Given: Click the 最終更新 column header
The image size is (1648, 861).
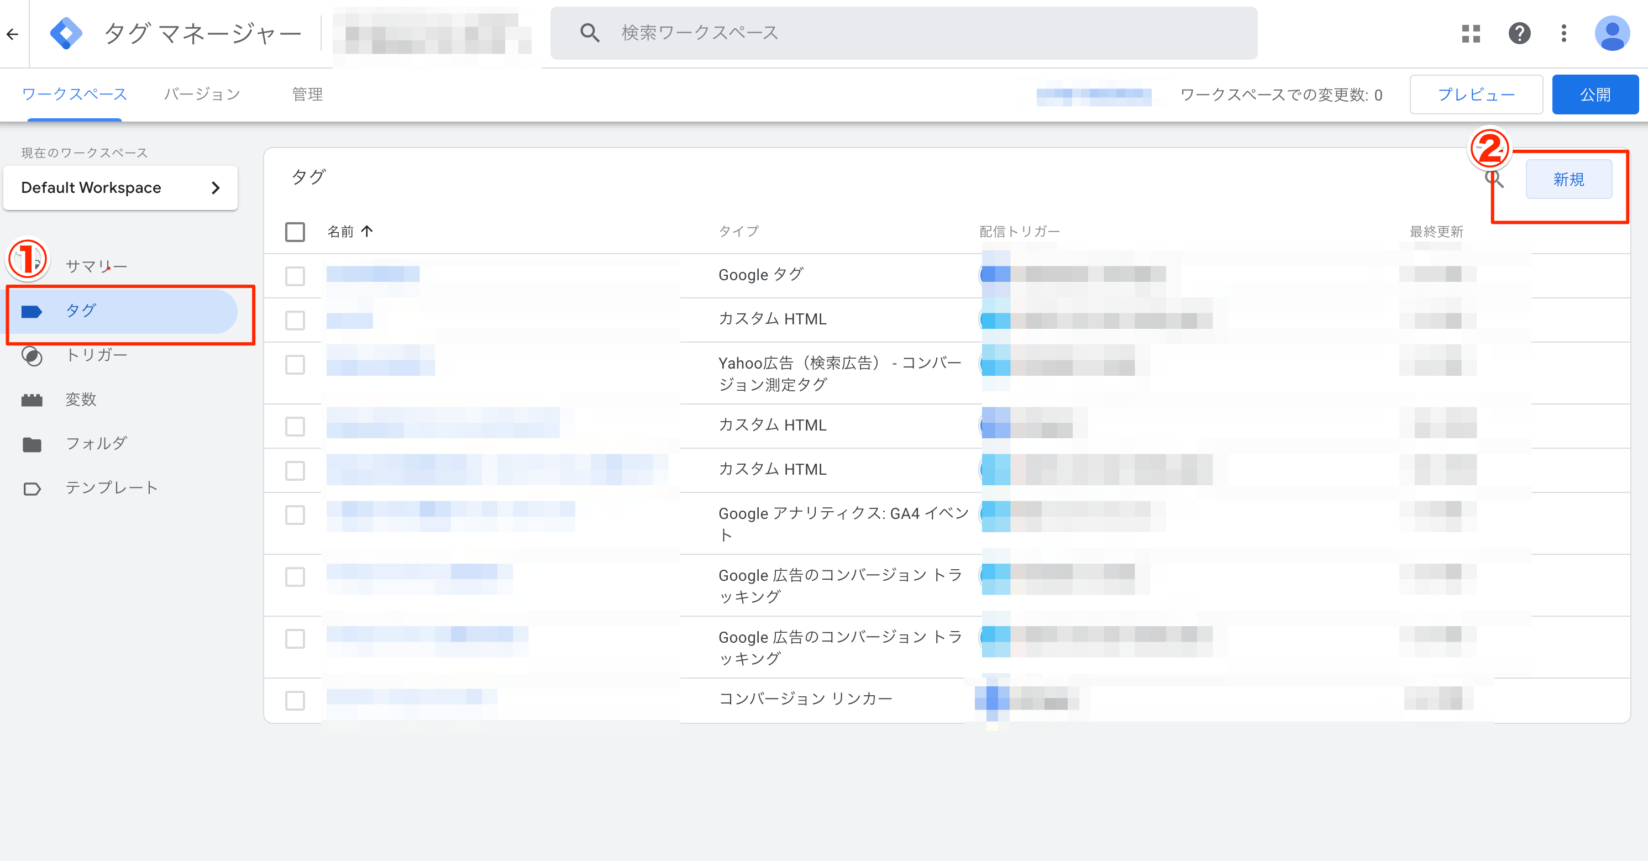Looking at the screenshot, I should click(x=1436, y=231).
